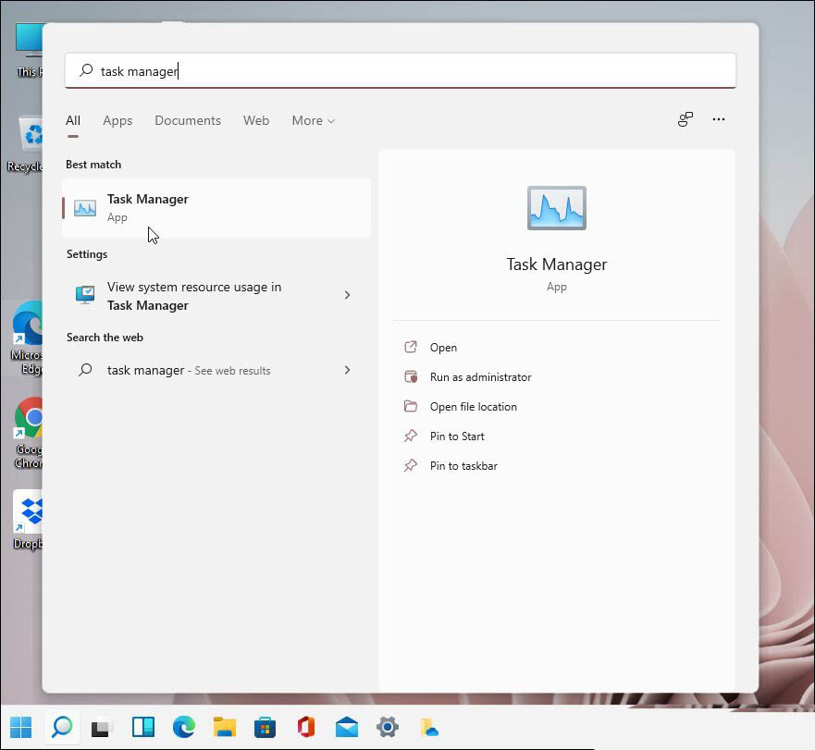Open the Mail app in taskbar

pos(347,727)
